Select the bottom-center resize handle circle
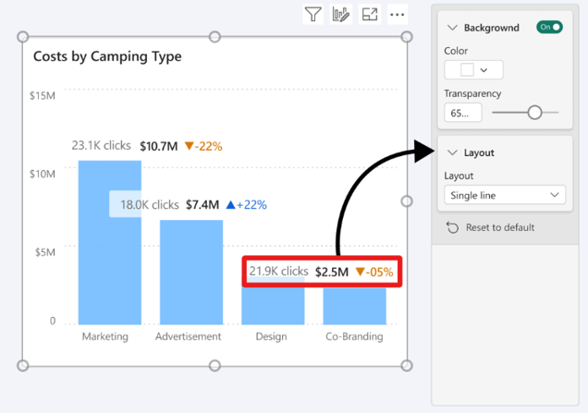The height and width of the screenshot is (413, 588). click(x=214, y=365)
